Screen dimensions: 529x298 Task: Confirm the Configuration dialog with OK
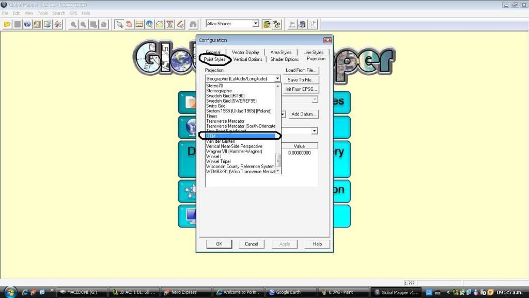tap(219, 244)
